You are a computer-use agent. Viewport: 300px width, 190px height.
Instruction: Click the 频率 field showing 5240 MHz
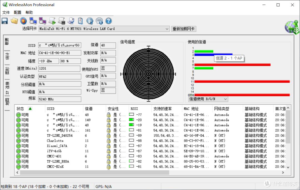[59, 99]
